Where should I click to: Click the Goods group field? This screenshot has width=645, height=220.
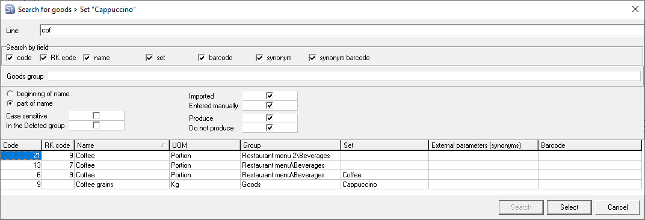point(344,76)
